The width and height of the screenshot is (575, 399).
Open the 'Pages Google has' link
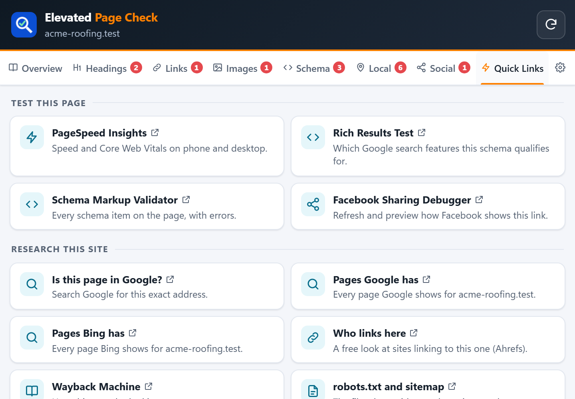pos(428,286)
